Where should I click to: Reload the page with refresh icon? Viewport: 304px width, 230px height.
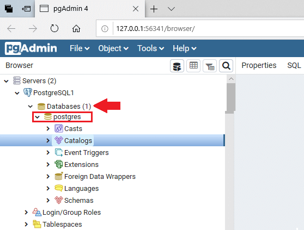point(54,28)
